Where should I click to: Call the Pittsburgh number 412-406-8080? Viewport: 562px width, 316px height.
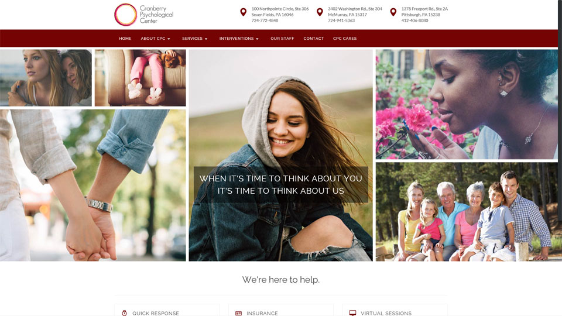click(414, 20)
